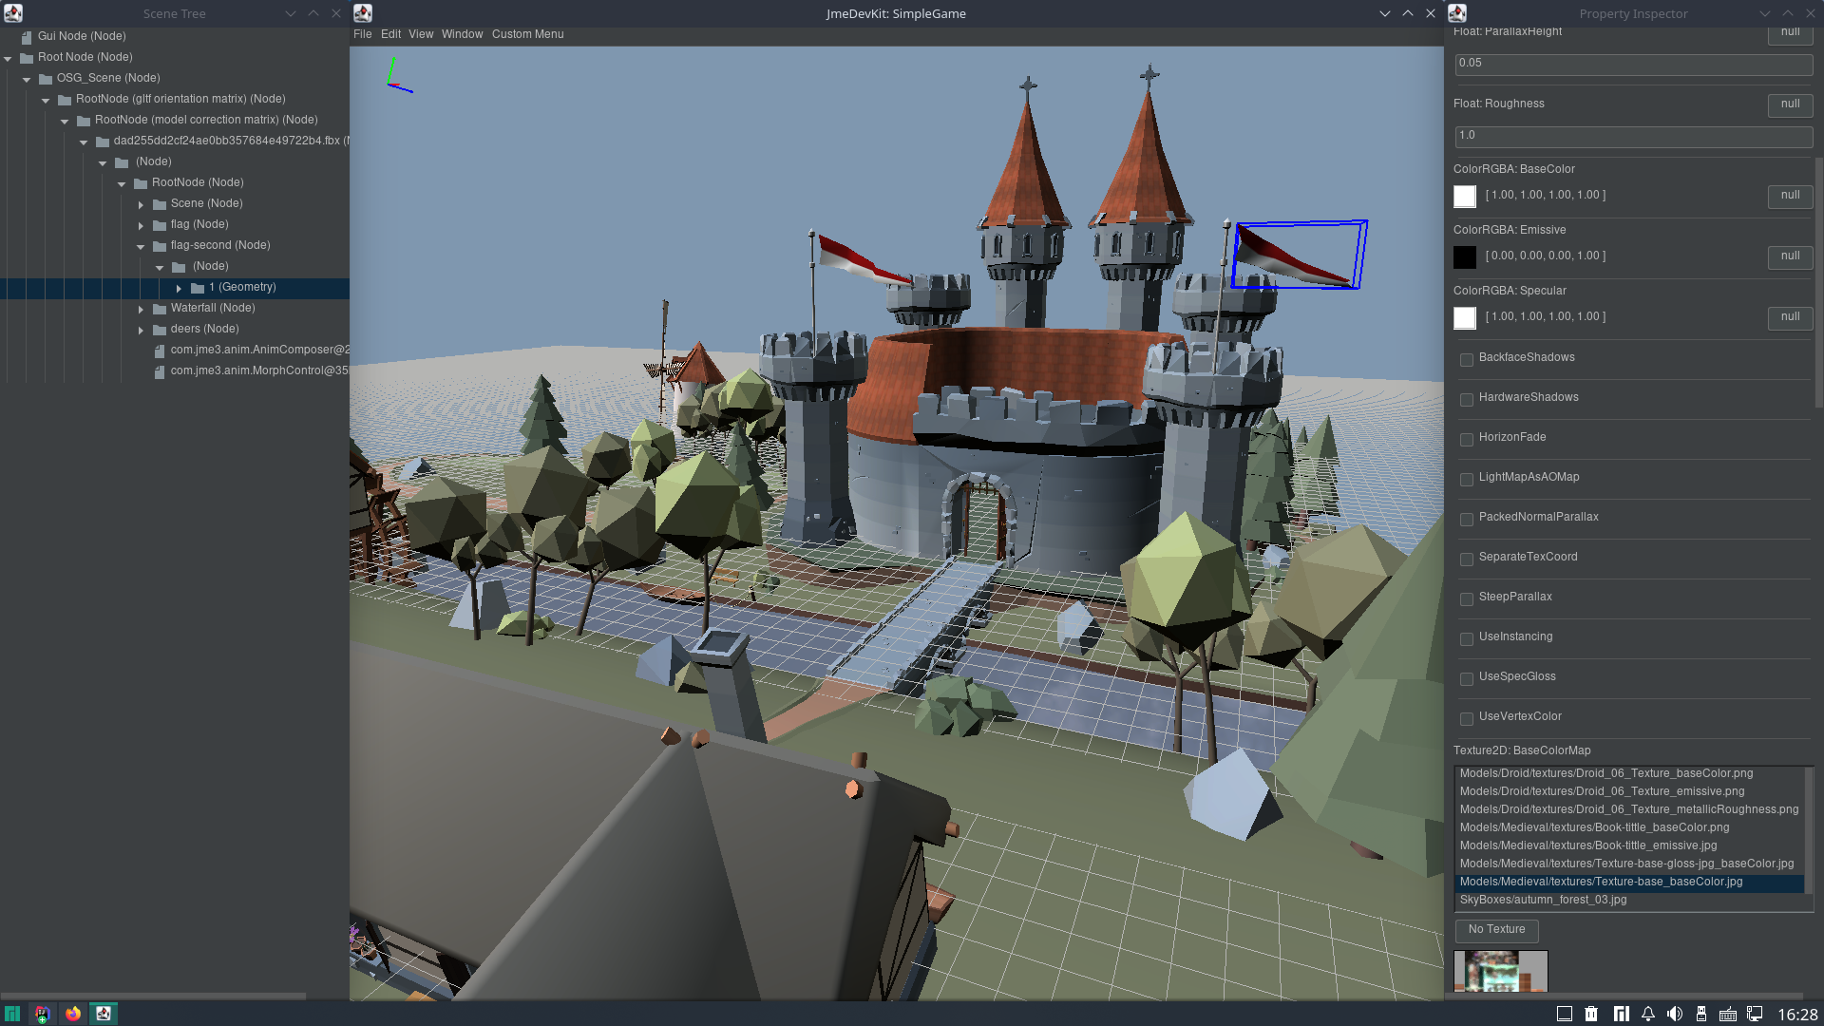
Task: Click the No Texture button
Action: point(1496,929)
